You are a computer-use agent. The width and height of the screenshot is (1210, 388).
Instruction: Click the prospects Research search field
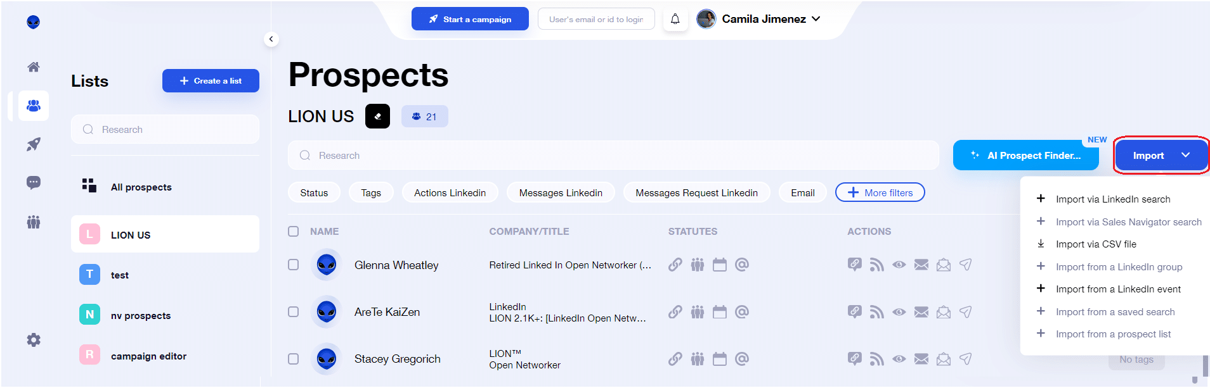[613, 156]
